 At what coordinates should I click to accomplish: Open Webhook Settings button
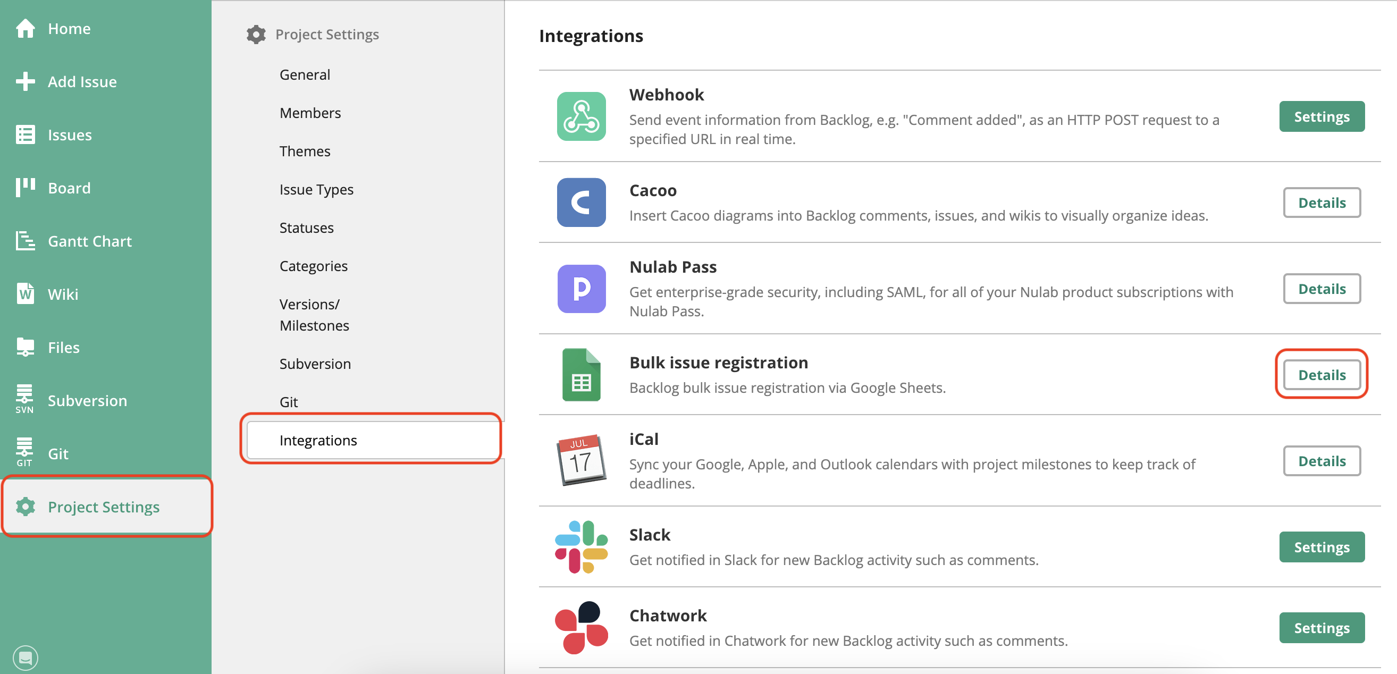click(x=1322, y=116)
